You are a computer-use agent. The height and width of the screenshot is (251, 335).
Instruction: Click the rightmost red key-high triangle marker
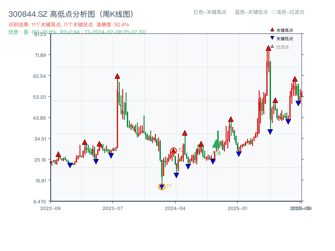tap(294, 78)
